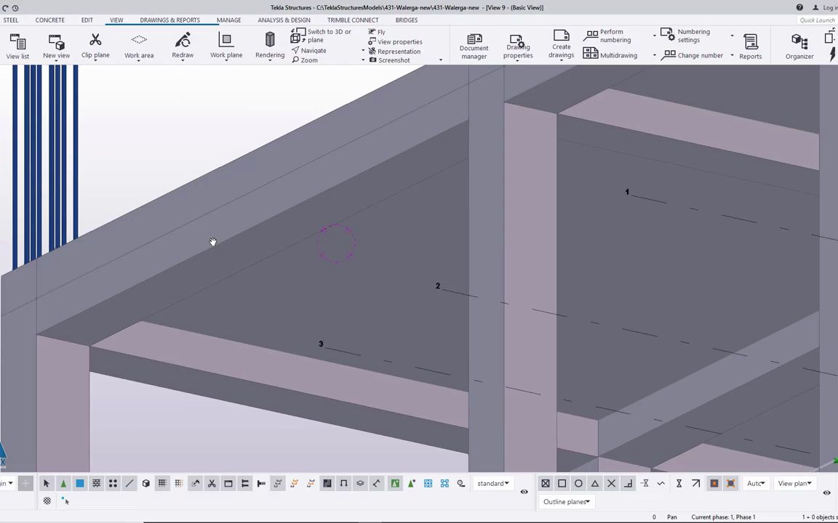This screenshot has width=838, height=523.
Task: Toggle the select points four-dots switch
Action: [x=113, y=484]
